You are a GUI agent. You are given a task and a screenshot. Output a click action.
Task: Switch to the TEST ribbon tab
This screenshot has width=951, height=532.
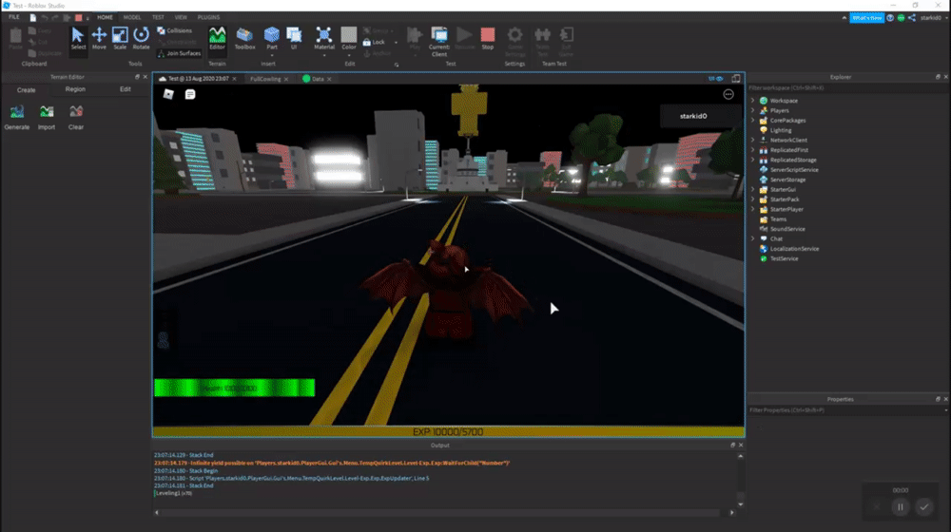point(158,17)
